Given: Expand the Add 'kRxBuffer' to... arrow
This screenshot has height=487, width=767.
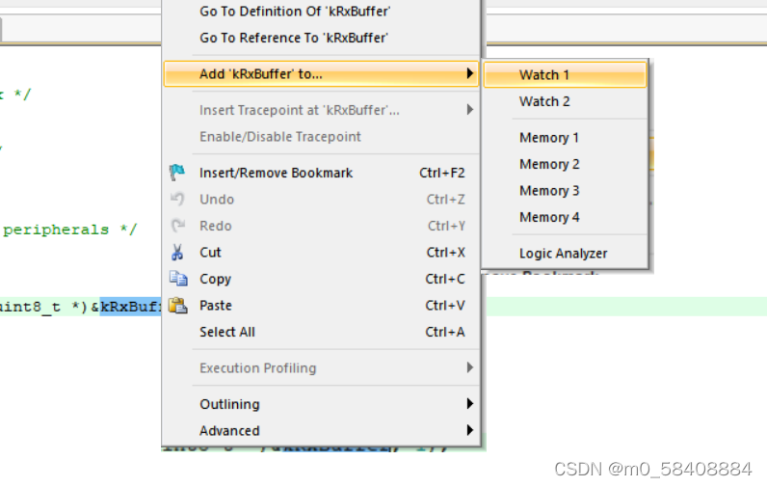Looking at the screenshot, I should coord(469,73).
